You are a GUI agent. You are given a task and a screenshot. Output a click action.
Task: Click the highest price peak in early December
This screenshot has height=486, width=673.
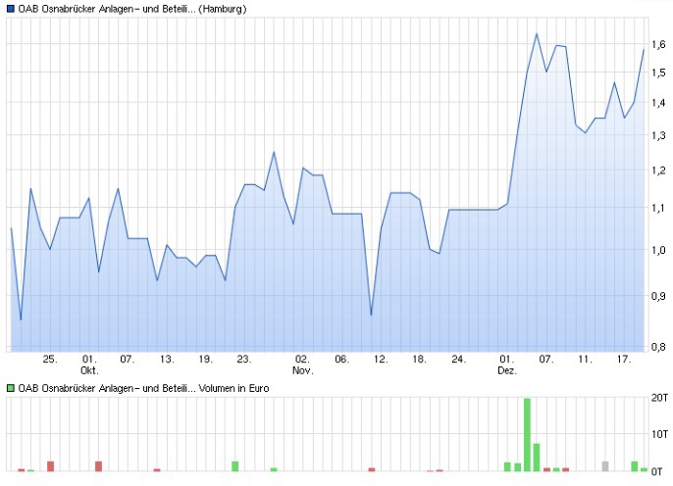tap(537, 34)
